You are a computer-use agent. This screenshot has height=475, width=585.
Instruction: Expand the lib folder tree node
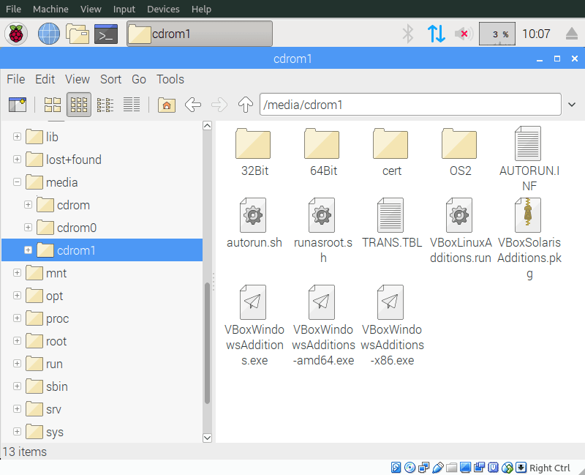(17, 137)
